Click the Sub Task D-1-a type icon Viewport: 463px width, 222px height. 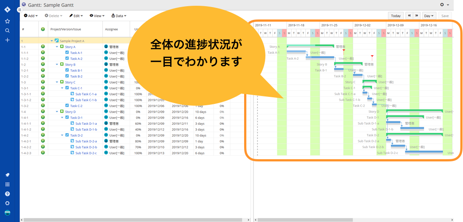tap(72, 123)
